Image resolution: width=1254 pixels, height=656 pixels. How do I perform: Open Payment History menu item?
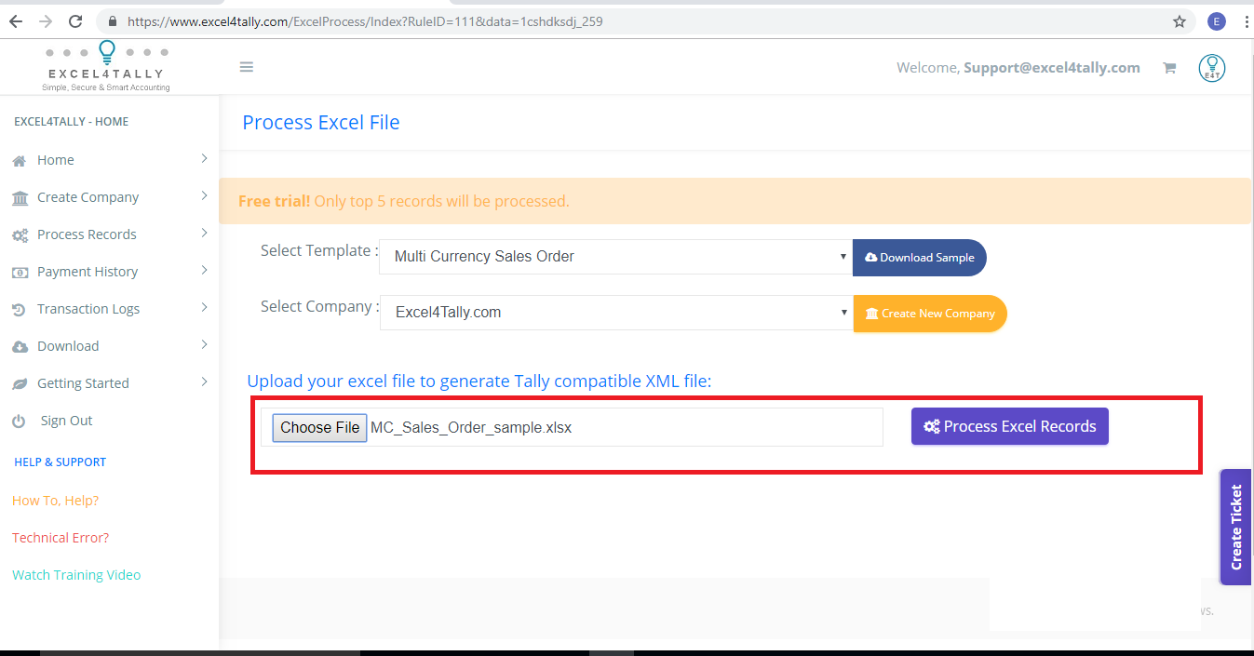coord(88,272)
